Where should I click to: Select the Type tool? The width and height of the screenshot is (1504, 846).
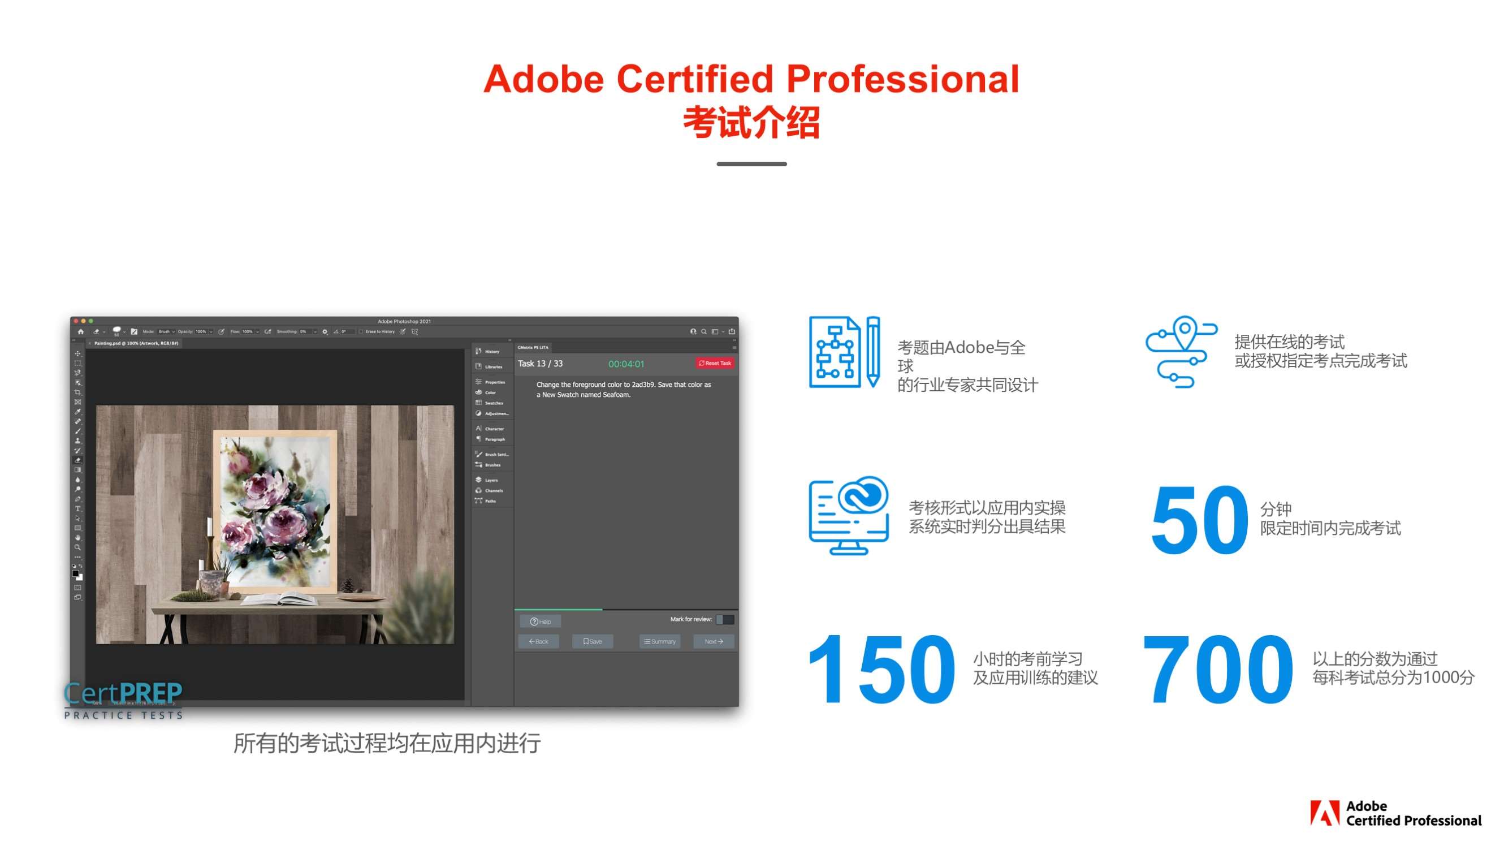point(77,508)
